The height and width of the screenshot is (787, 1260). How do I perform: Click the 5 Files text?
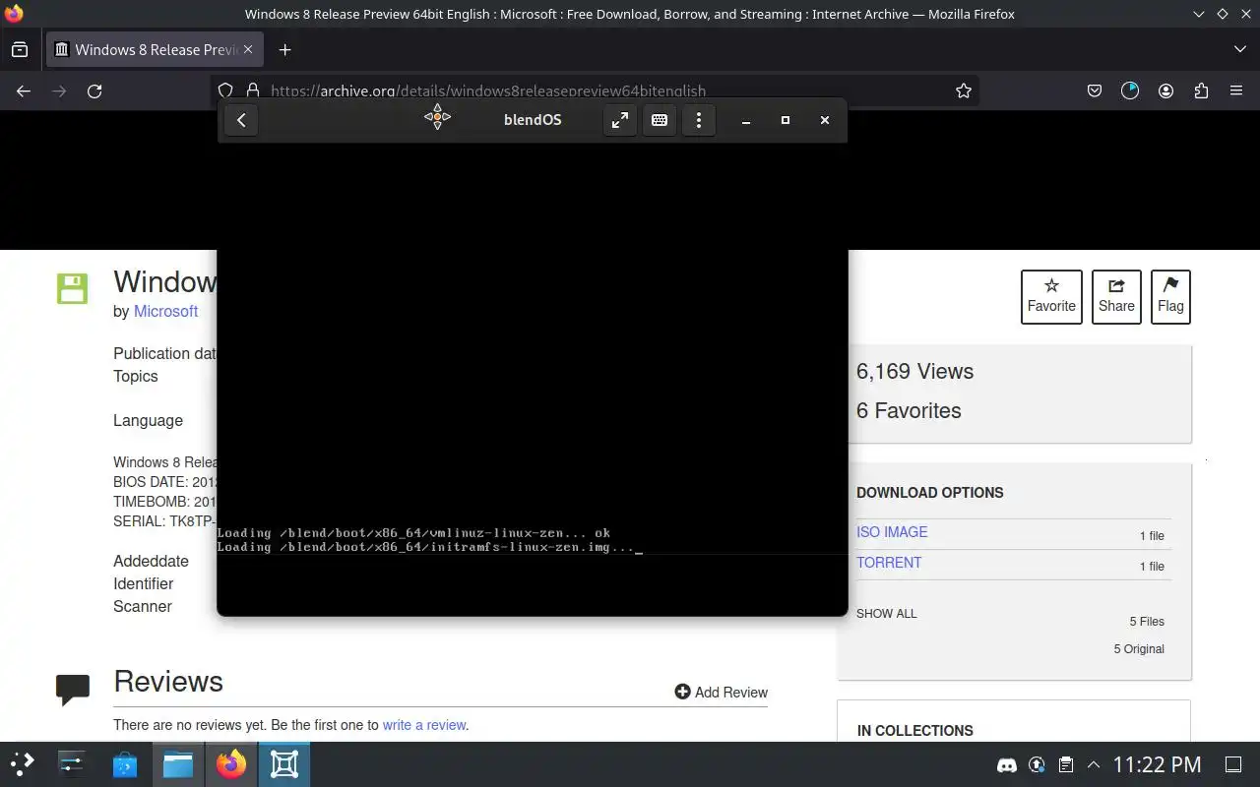[1147, 622]
